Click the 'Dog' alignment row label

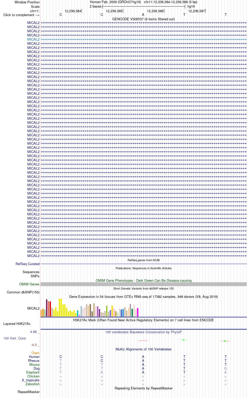point(37,369)
